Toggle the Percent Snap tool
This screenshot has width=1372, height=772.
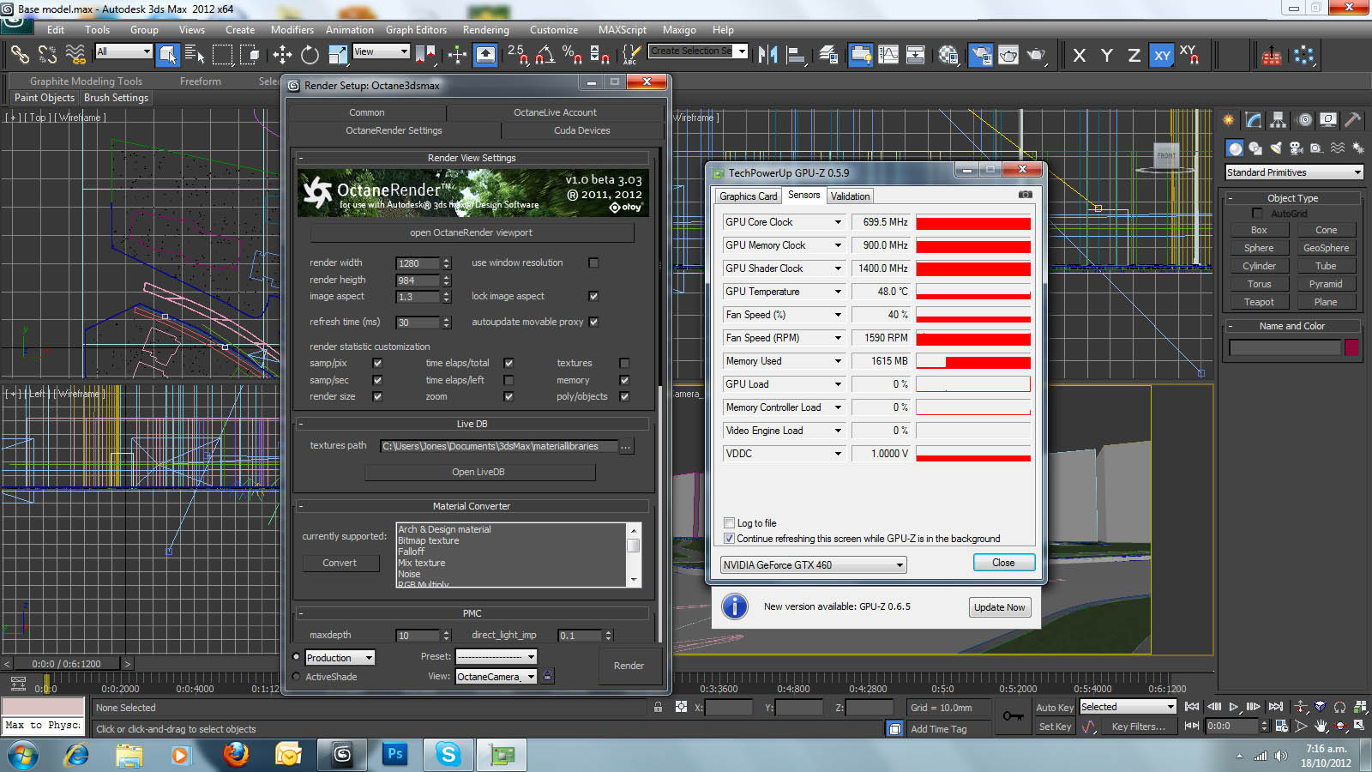click(x=572, y=55)
